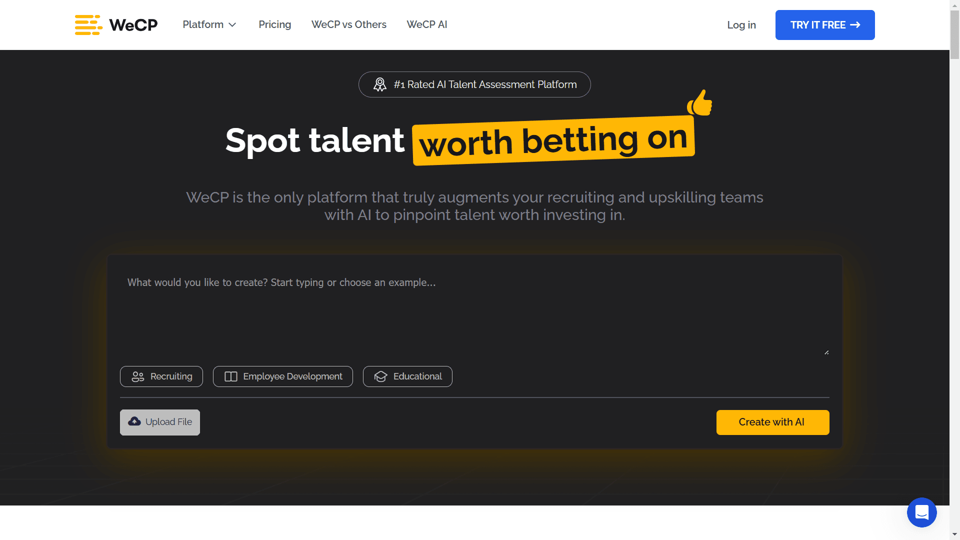Click the Educational graduation cap icon
The image size is (960, 540).
(x=381, y=376)
